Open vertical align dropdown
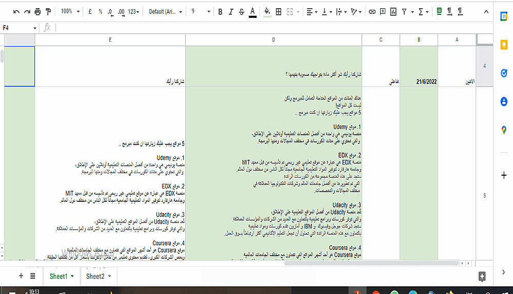The width and height of the screenshot is (513, 294). [327, 12]
